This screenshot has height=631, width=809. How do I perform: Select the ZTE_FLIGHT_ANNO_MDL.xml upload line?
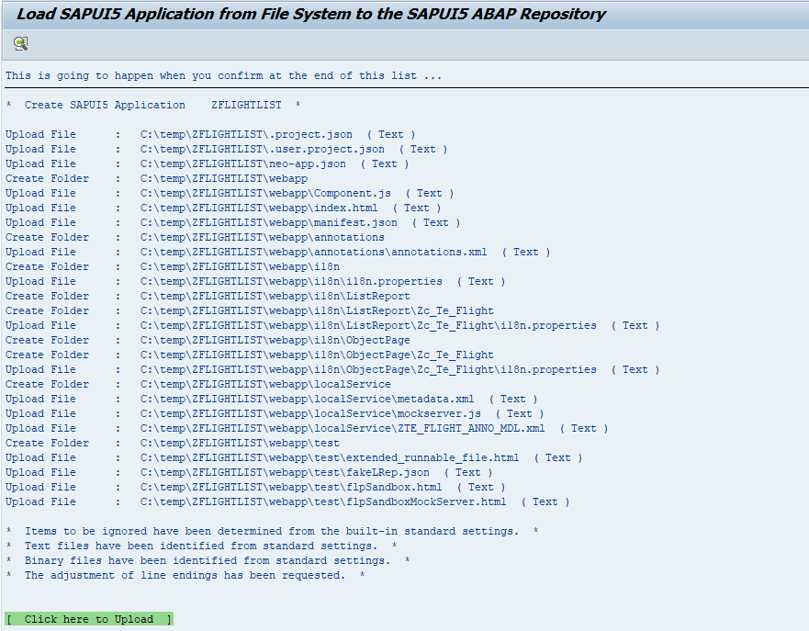[307, 429]
